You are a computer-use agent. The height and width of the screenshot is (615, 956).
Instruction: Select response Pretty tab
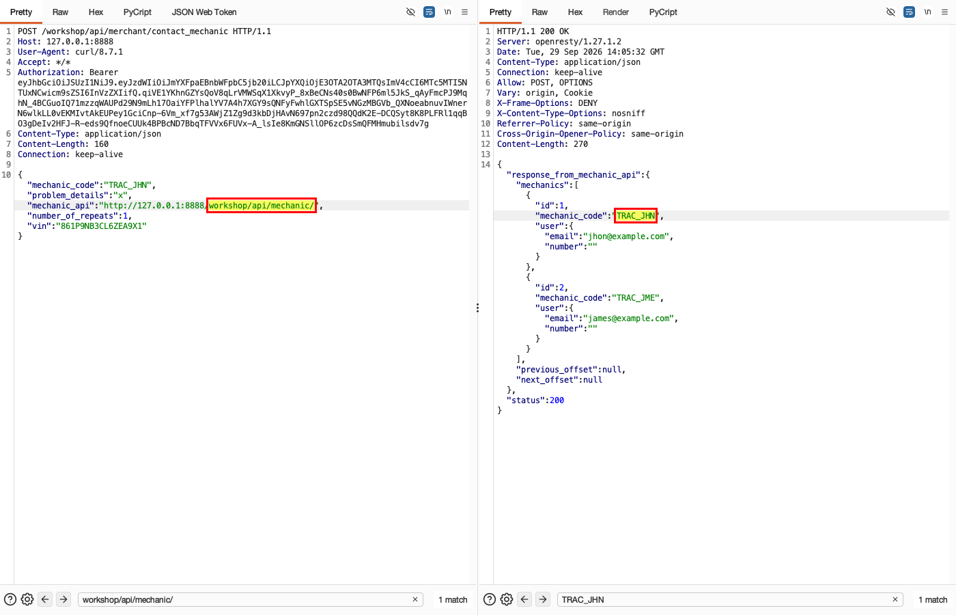coord(501,12)
